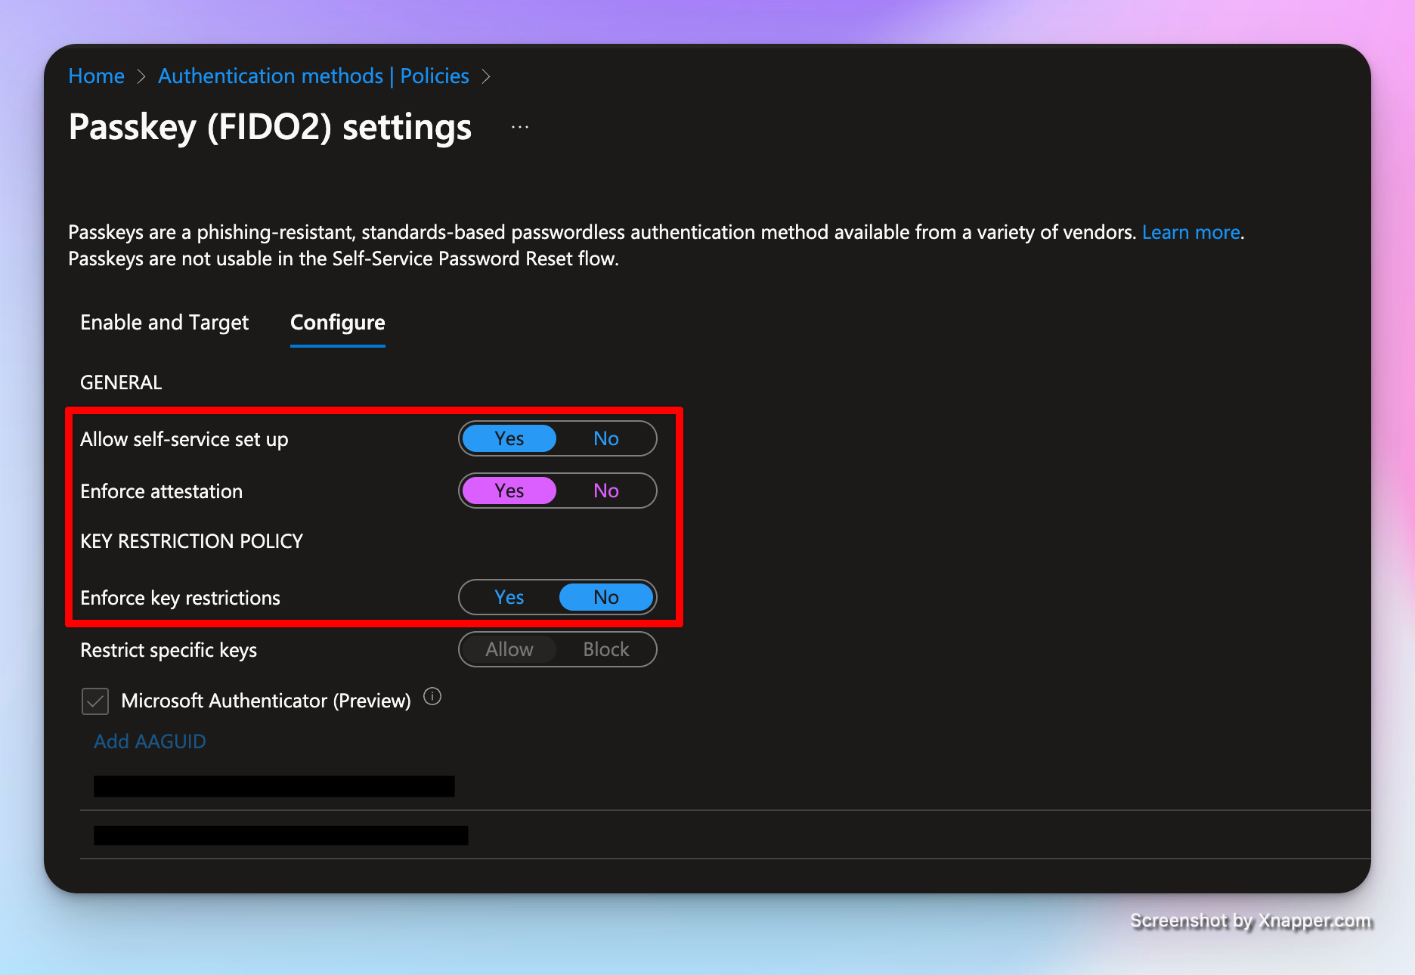This screenshot has width=1415, height=975.
Task: Set Enforce key restrictions to Yes
Action: [509, 598]
